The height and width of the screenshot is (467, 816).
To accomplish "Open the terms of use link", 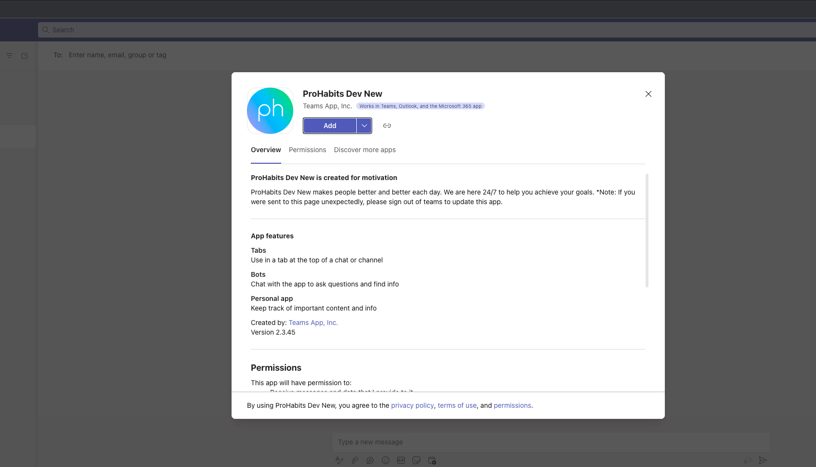I will pos(456,405).
